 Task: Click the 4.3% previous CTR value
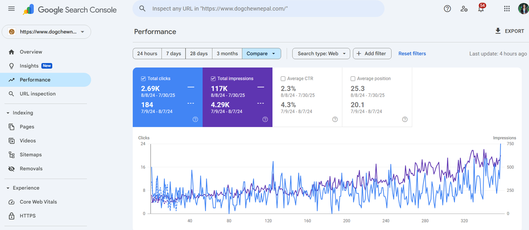[x=288, y=105]
